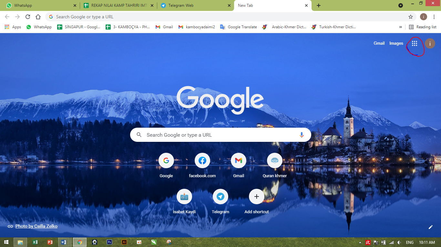Click the Chrome profile avatar icon
Screen dimensions: 441x247
pyautogui.click(x=423, y=17)
